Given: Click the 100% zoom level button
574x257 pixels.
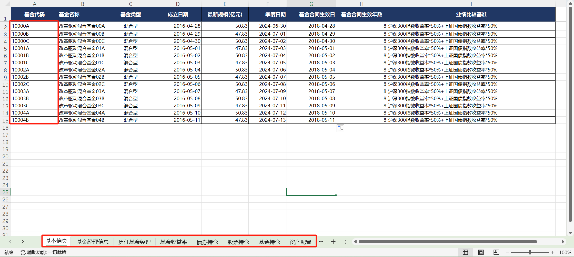Looking at the screenshot, I should 565,252.
